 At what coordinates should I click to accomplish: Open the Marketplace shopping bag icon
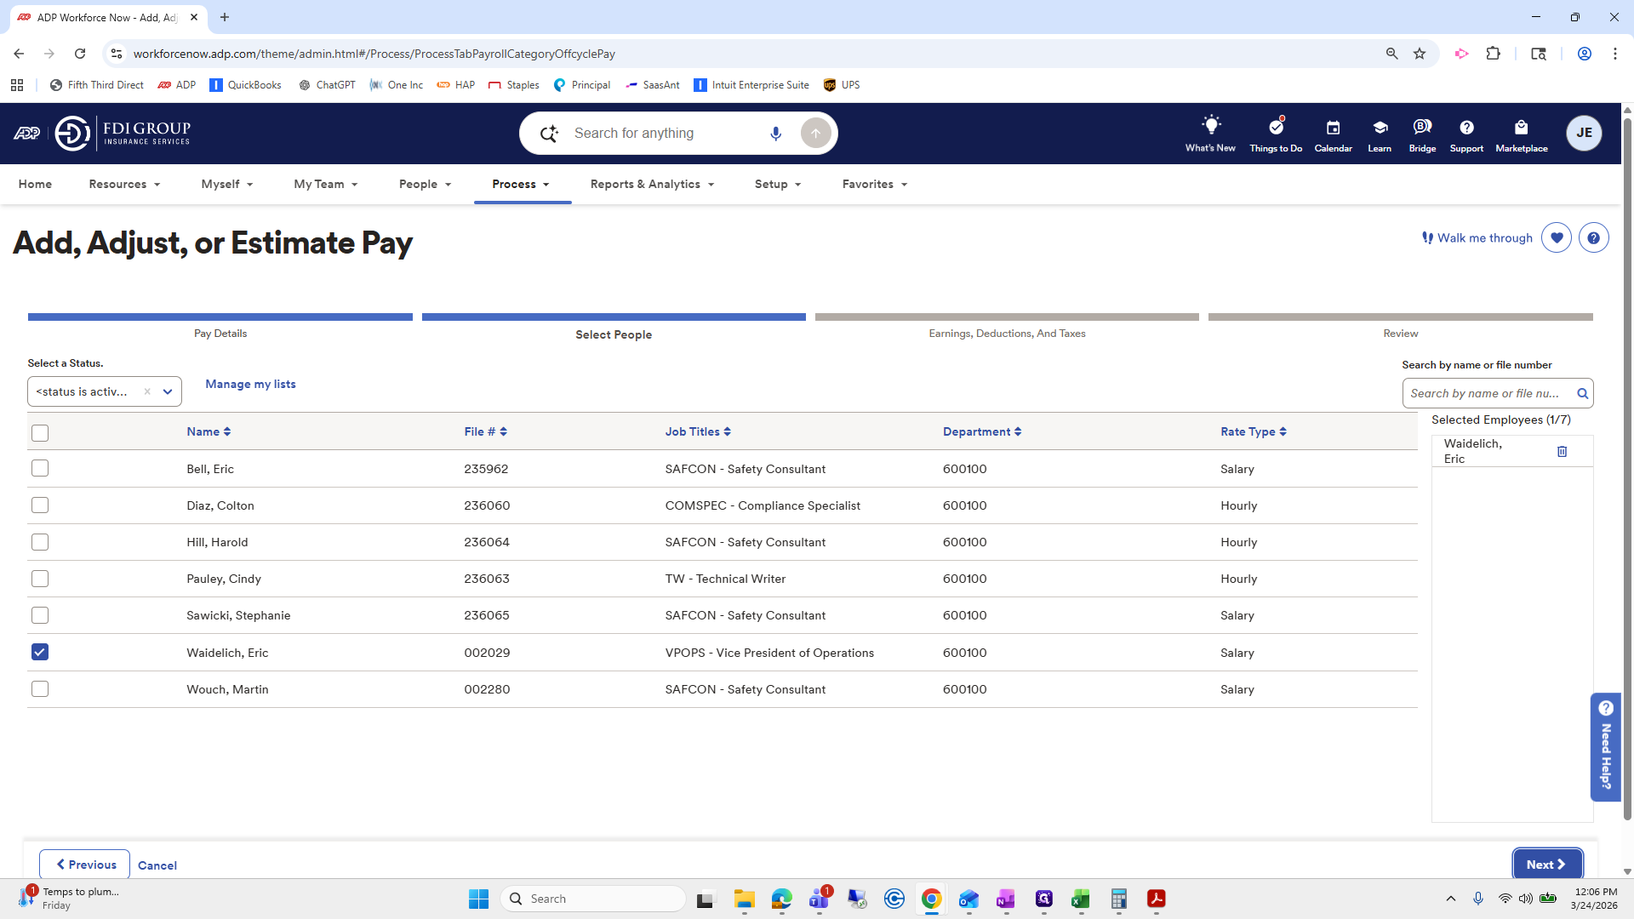pos(1521,128)
